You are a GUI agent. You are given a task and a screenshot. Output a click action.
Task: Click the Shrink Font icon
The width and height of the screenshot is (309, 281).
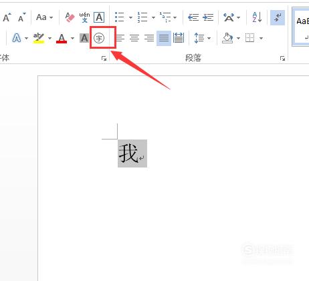pos(21,17)
